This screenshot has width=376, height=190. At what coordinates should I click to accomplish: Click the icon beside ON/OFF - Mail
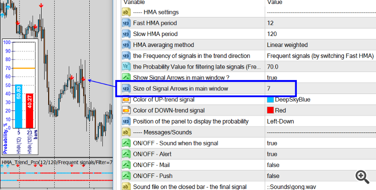[x=126, y=165]
